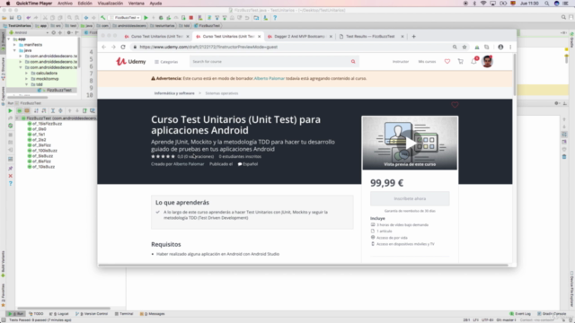This screenshot has width=575, height=323.
Task: Toggle show passed tests in the Run panel
Action: [x=19, y=110]
